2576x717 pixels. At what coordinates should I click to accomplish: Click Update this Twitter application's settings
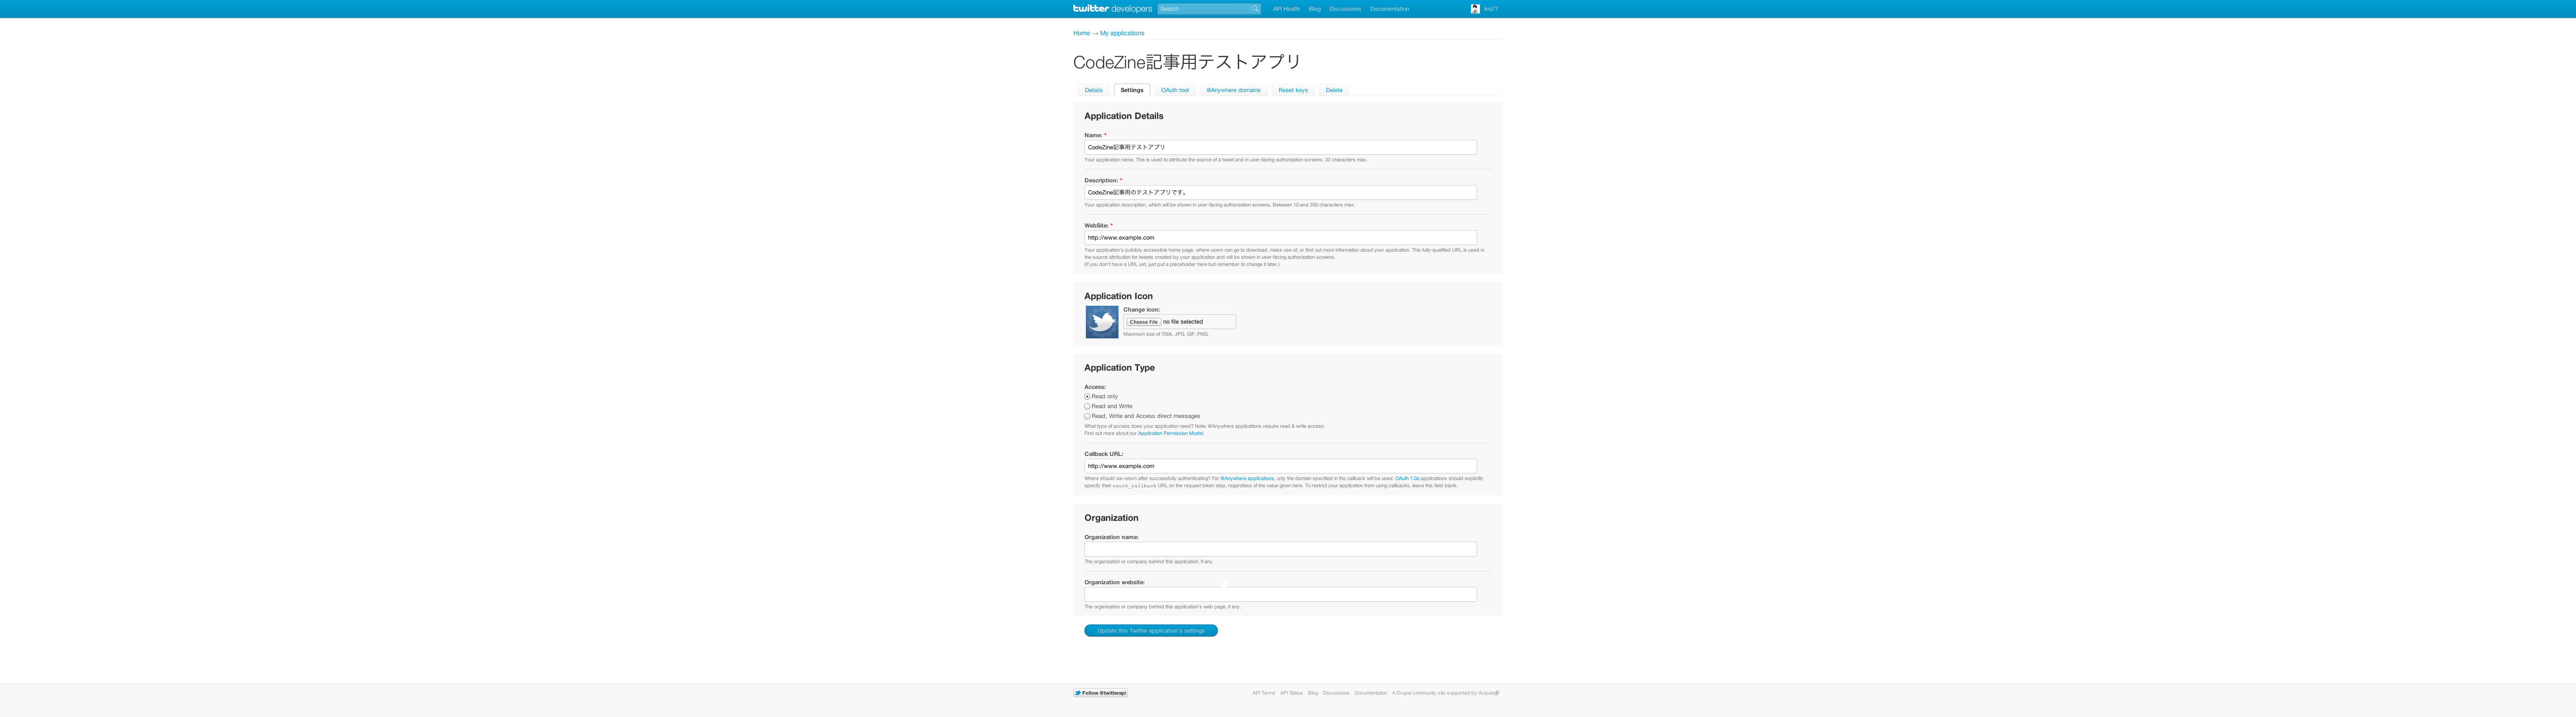[1151, 631]
